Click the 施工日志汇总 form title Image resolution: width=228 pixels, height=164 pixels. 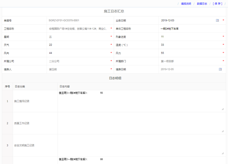114,11
